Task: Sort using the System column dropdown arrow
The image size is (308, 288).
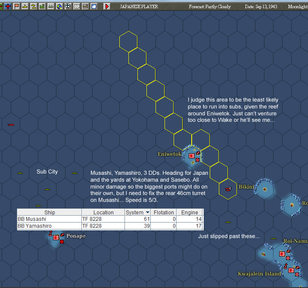Action: [148, 212]
